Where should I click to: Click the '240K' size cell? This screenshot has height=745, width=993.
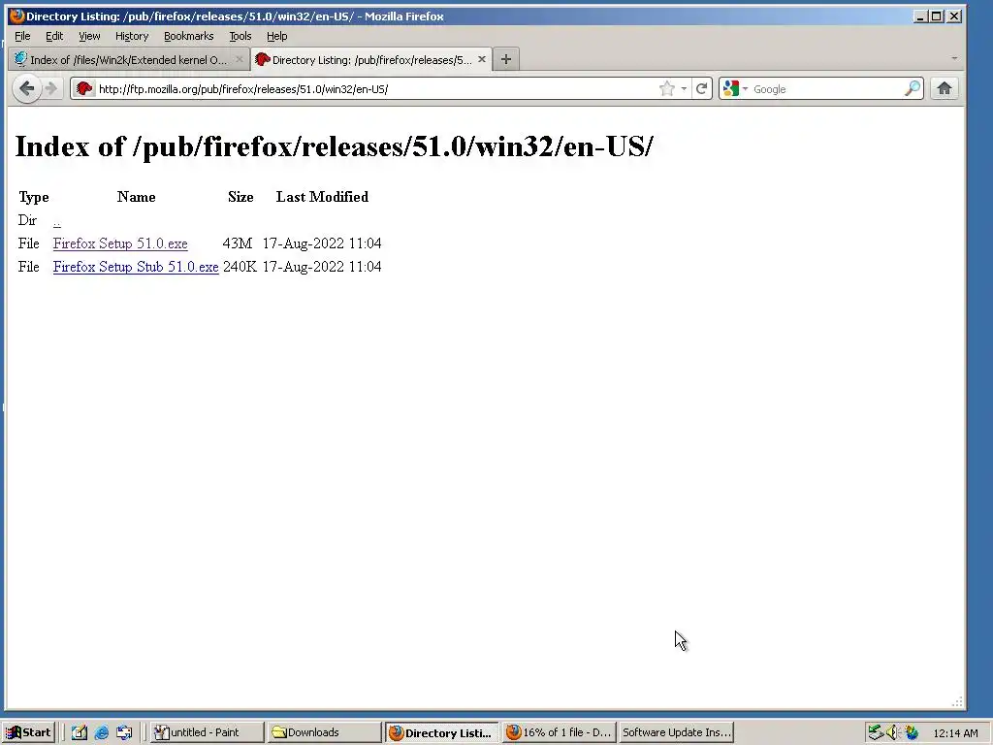240,267
